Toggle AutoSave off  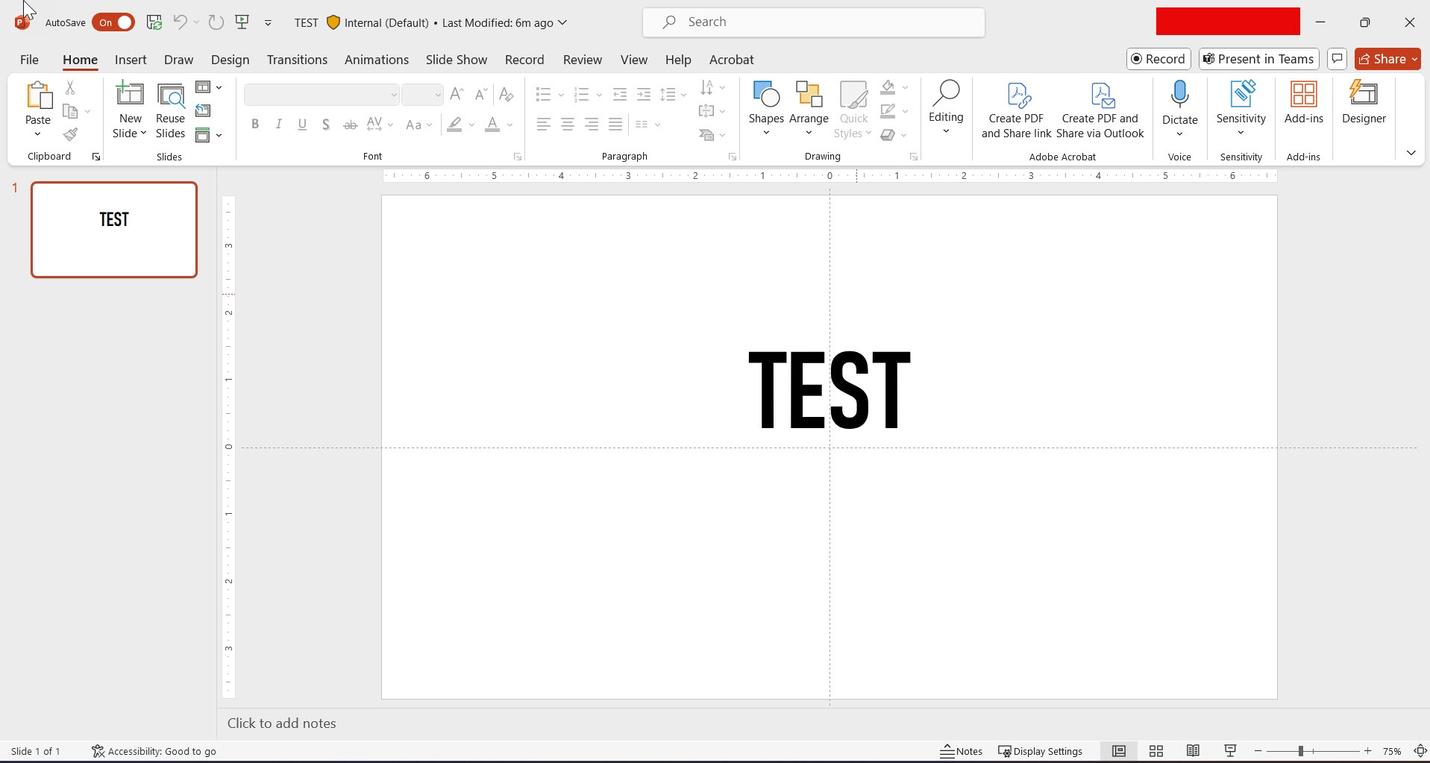tap(113, 22)
